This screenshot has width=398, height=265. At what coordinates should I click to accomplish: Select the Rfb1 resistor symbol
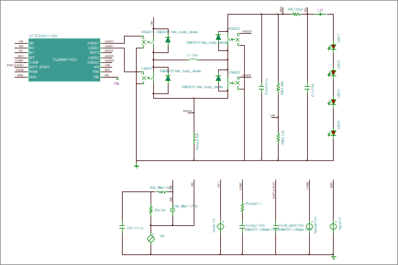[x=278, y=87]
